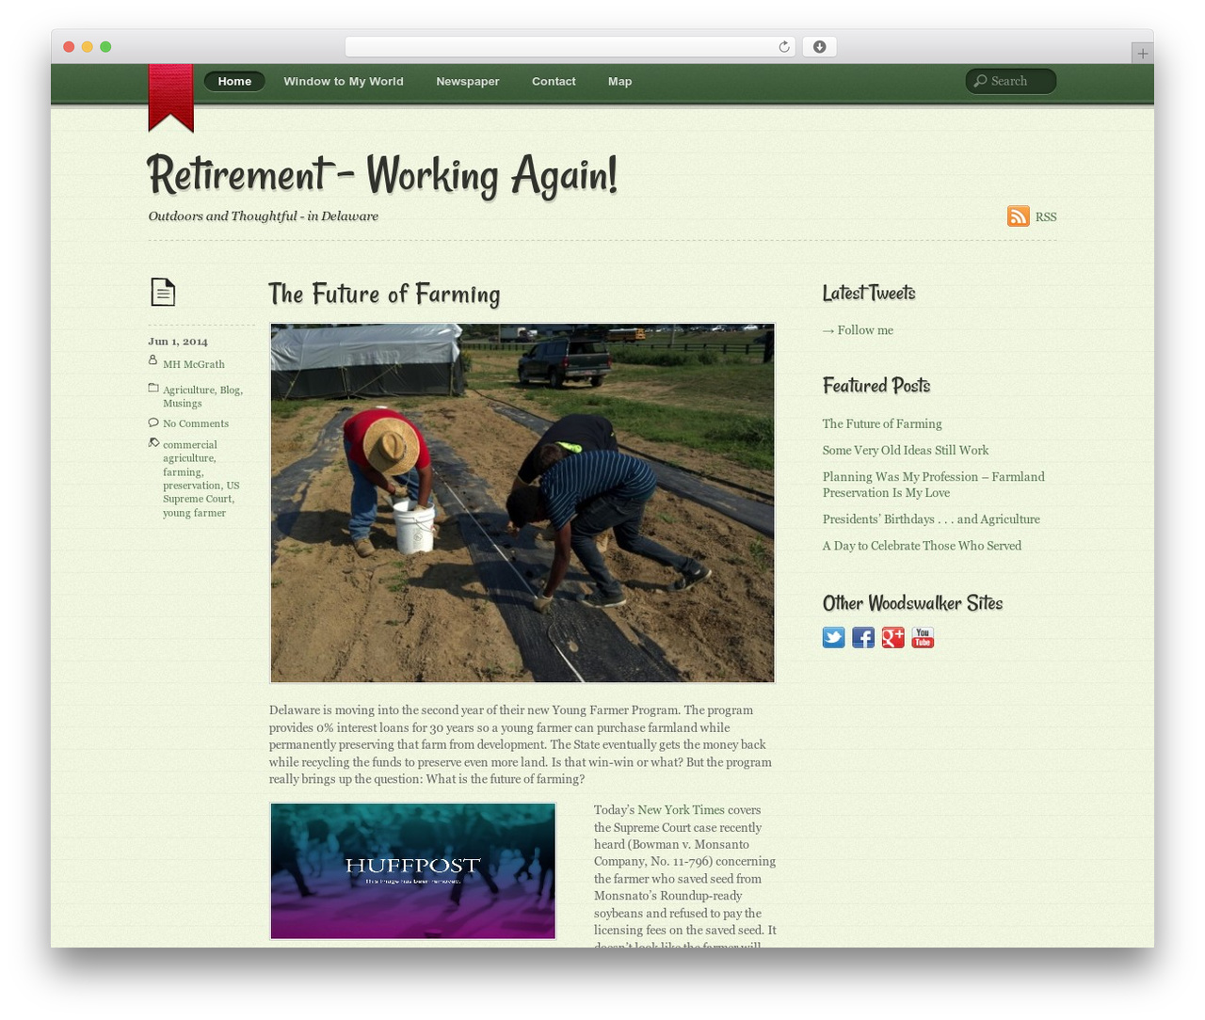
Task: Open The Future of Farming post title
Action: click(x=384, y=294)
